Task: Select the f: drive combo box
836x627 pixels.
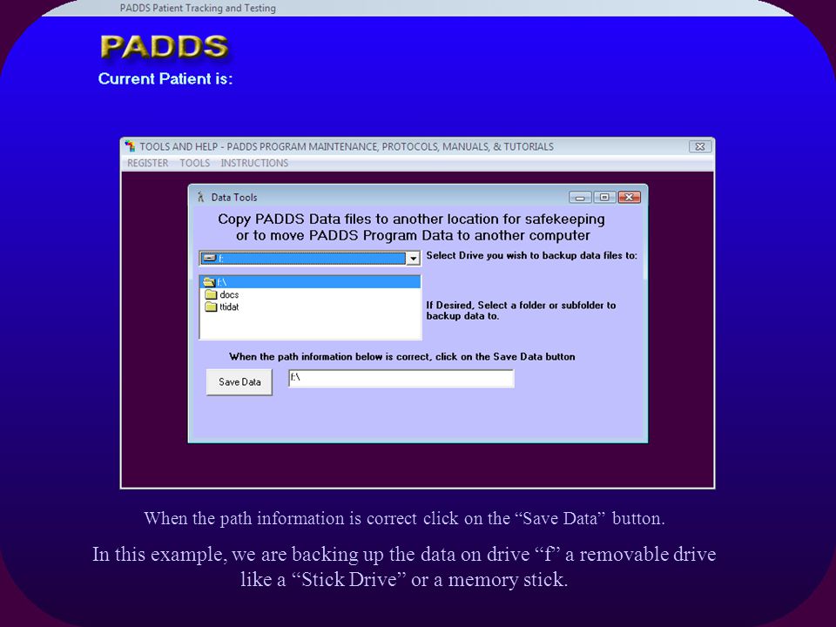Action: [310, 259]
